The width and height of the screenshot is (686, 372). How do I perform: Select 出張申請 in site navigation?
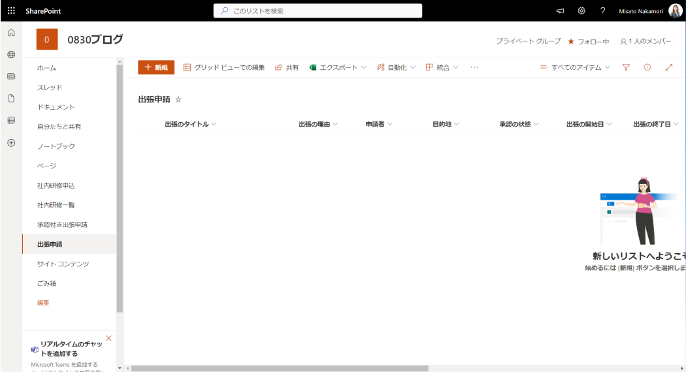(x=69, y=244)
